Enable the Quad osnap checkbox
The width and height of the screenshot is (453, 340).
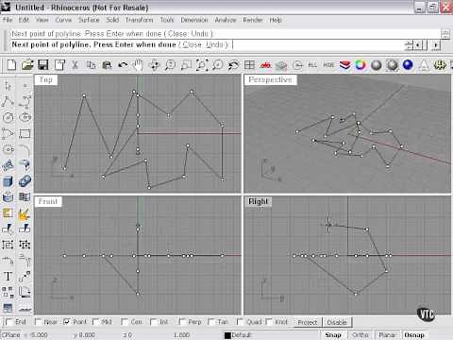[x=240, y=322]
